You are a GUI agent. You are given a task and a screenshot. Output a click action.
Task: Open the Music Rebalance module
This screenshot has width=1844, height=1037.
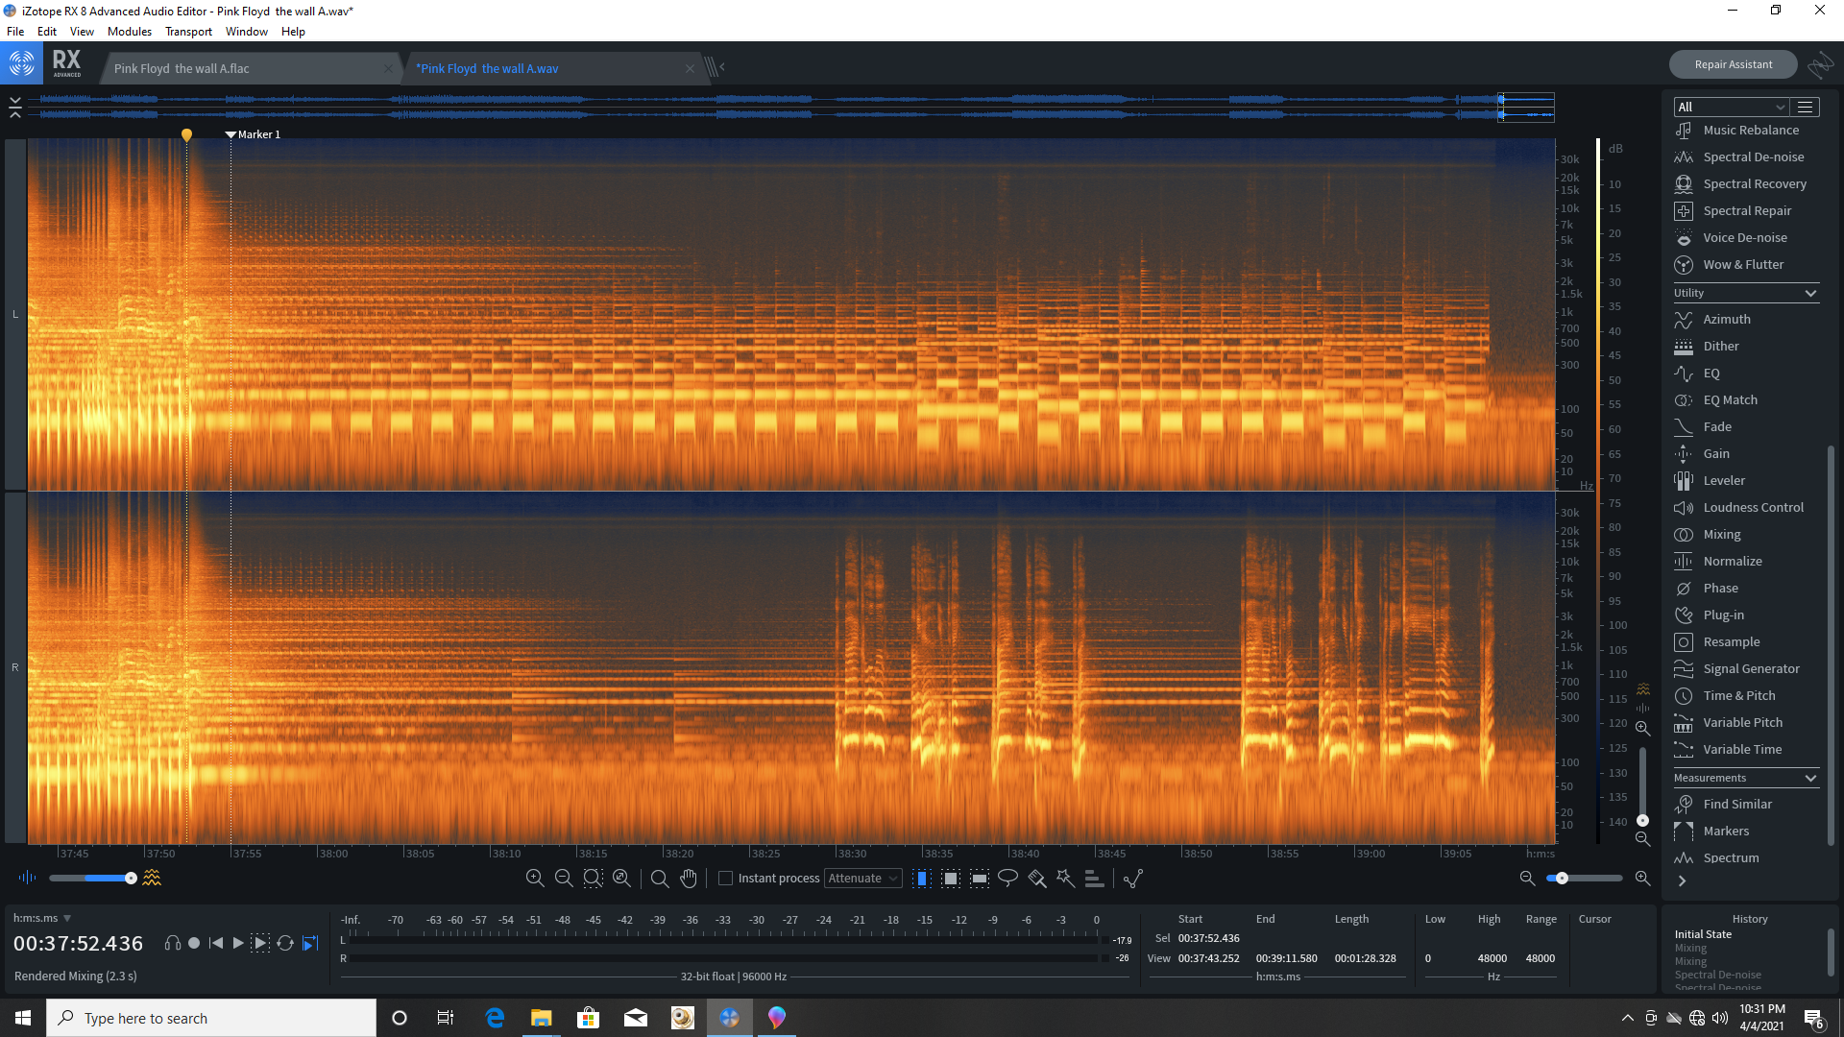pyautogui.click(x=1736, y=131)
